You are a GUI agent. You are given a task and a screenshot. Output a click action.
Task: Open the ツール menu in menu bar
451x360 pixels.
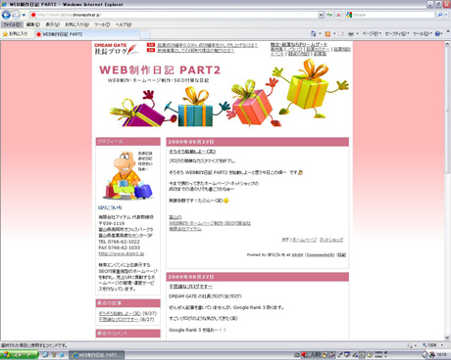click(102, 24)
